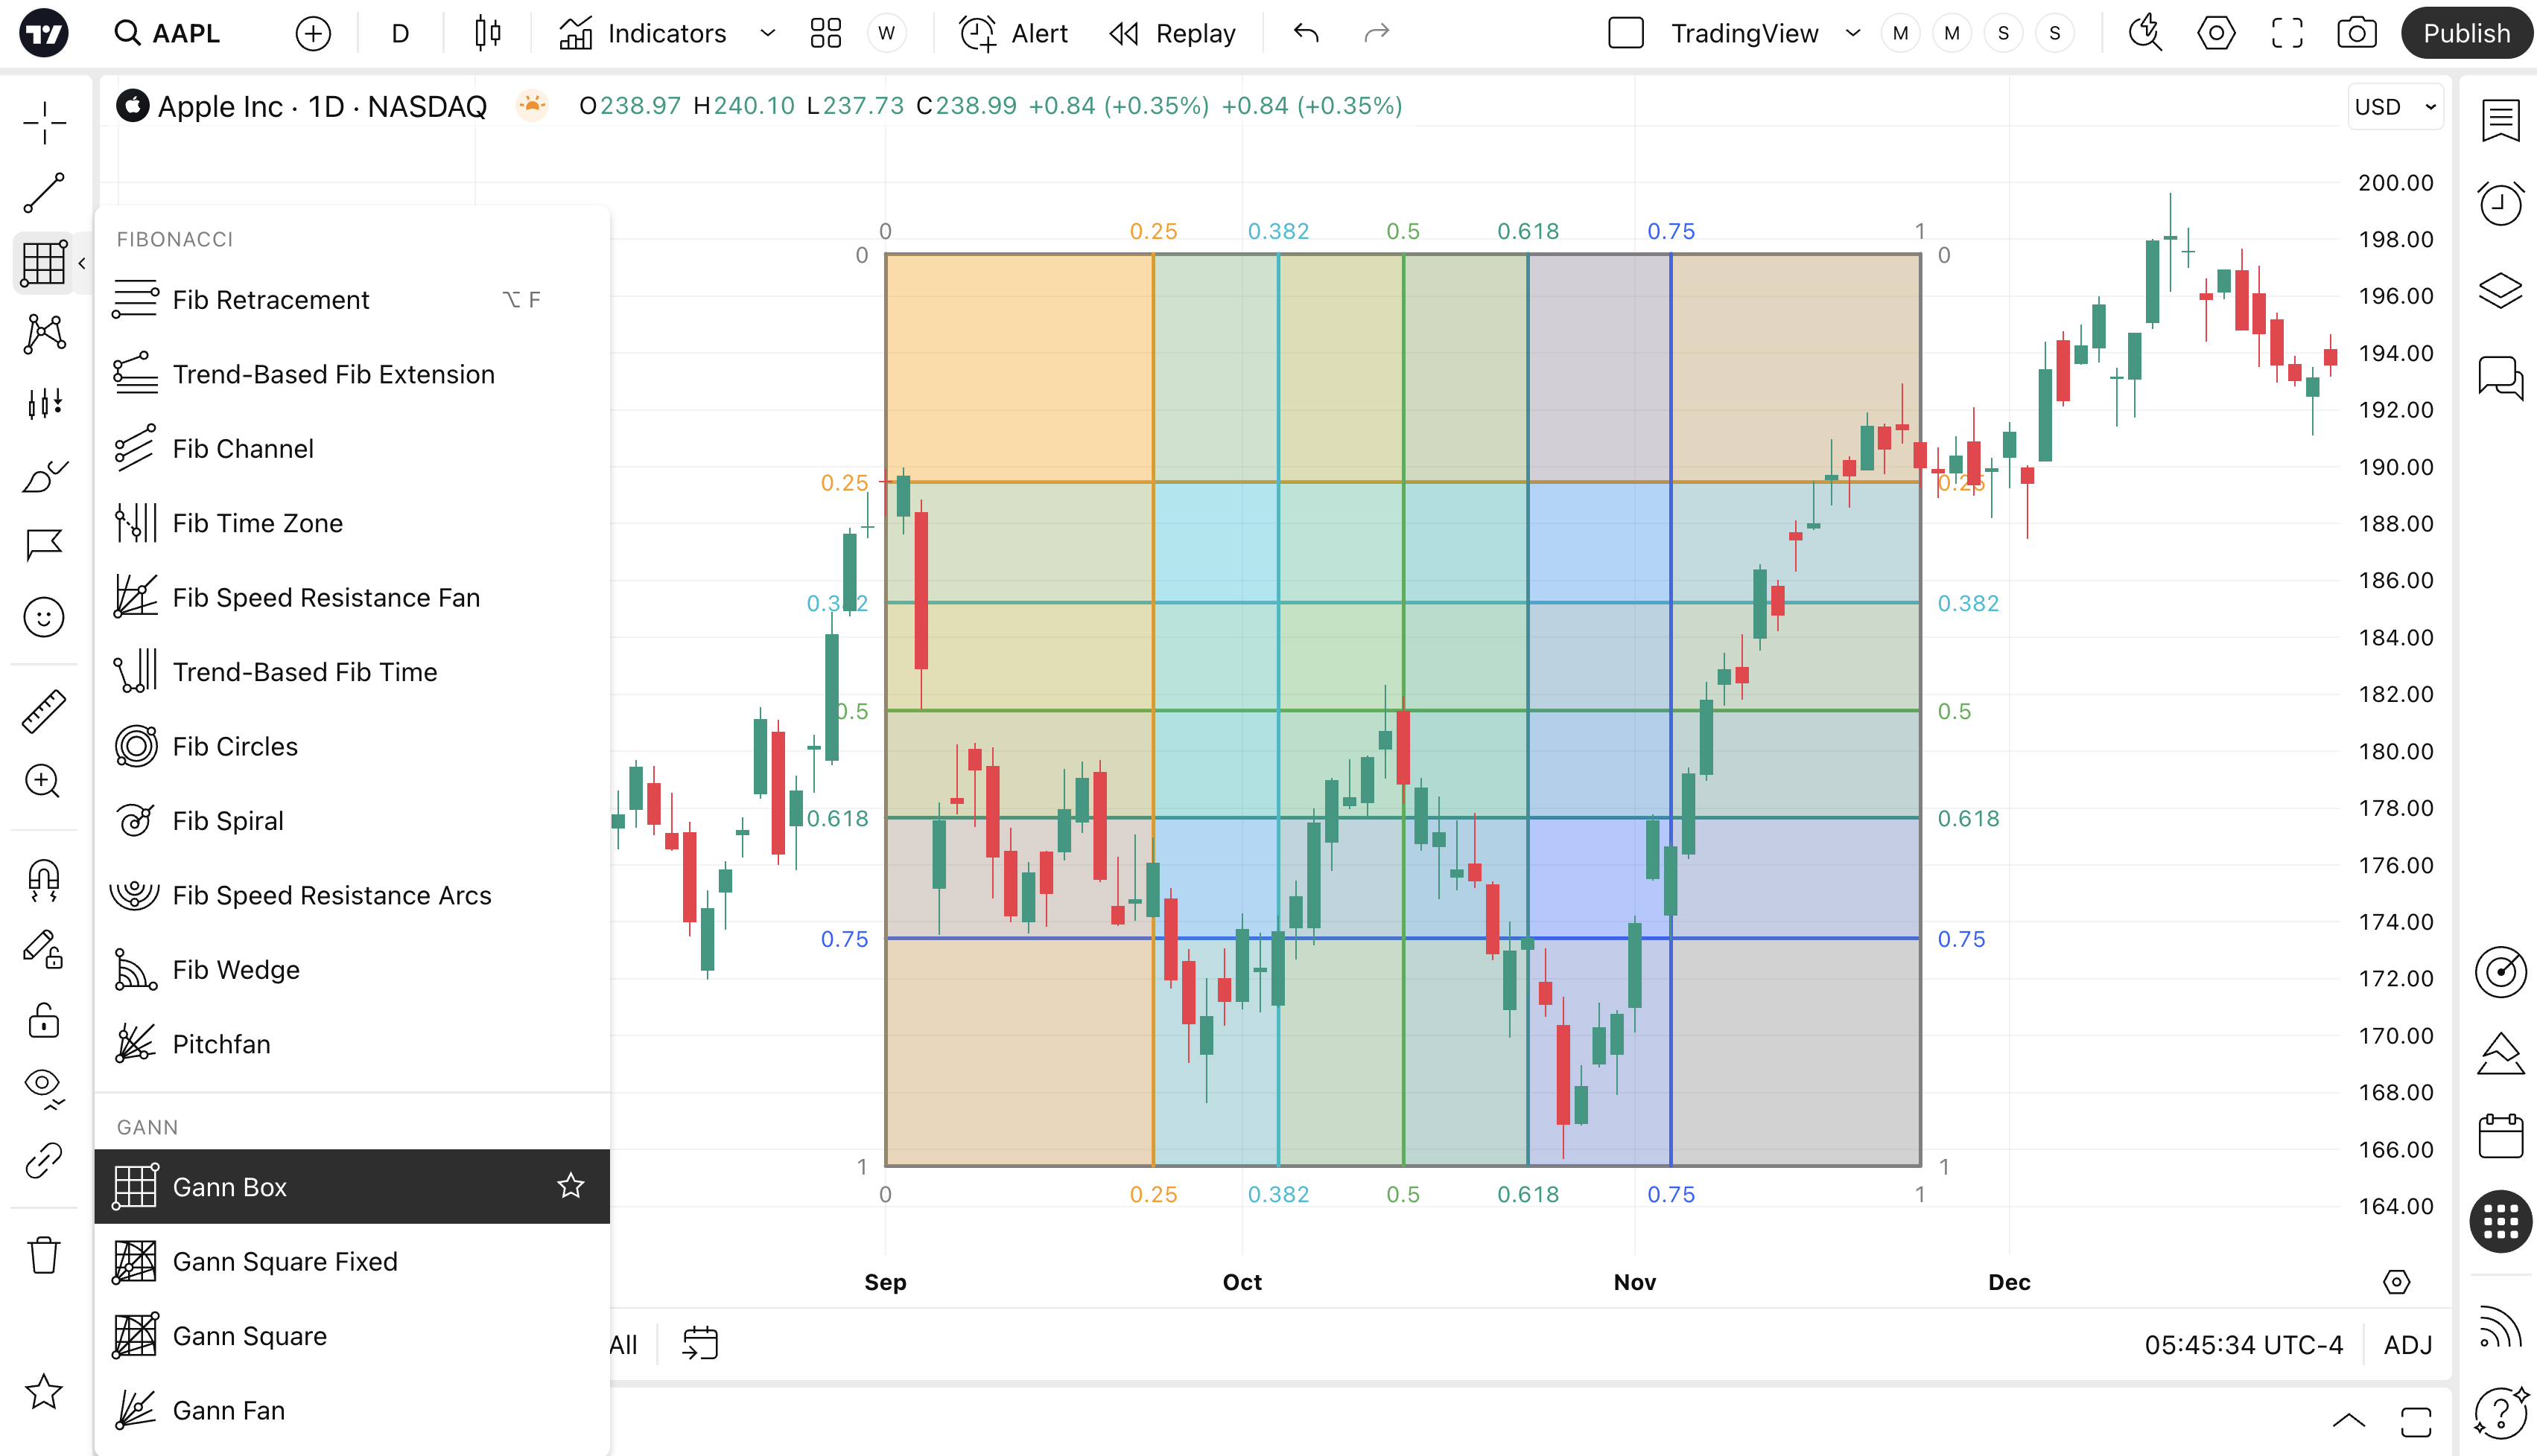This screenshot has width=2537, height=1456.
Task: Open the TradingView layout dropdown arrow
Action: click(x=1852, y=33)
